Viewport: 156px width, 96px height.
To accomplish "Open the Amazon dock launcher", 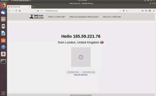I will (x=3, y=54).
